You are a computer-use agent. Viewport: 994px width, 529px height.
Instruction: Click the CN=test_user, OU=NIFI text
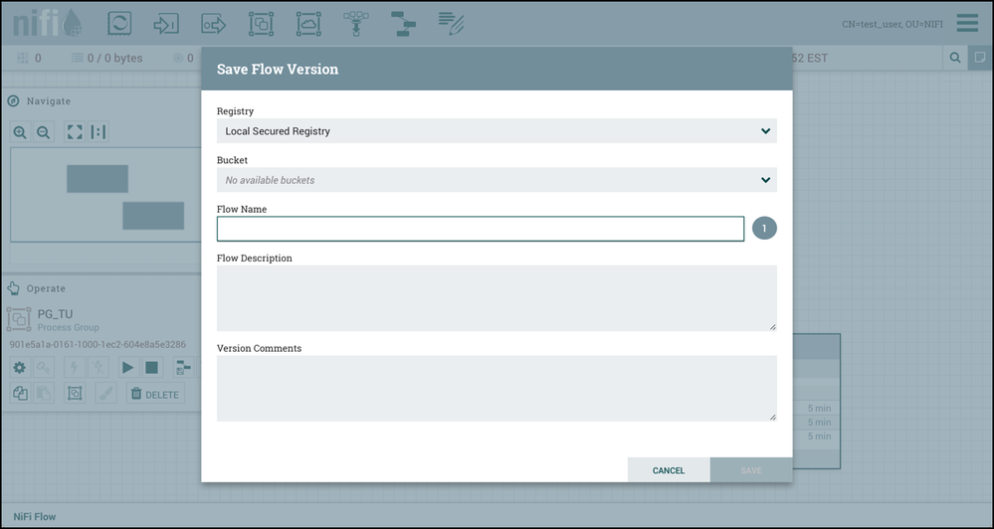[x=892, y=24]
